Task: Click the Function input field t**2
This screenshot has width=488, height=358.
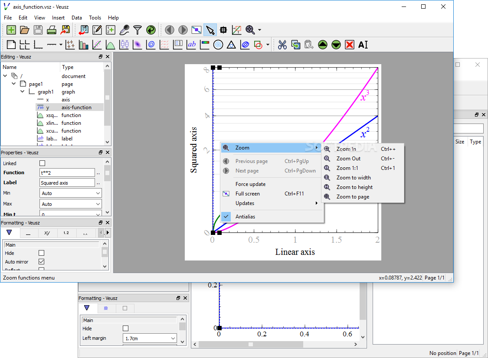Action: click(67, 172)
